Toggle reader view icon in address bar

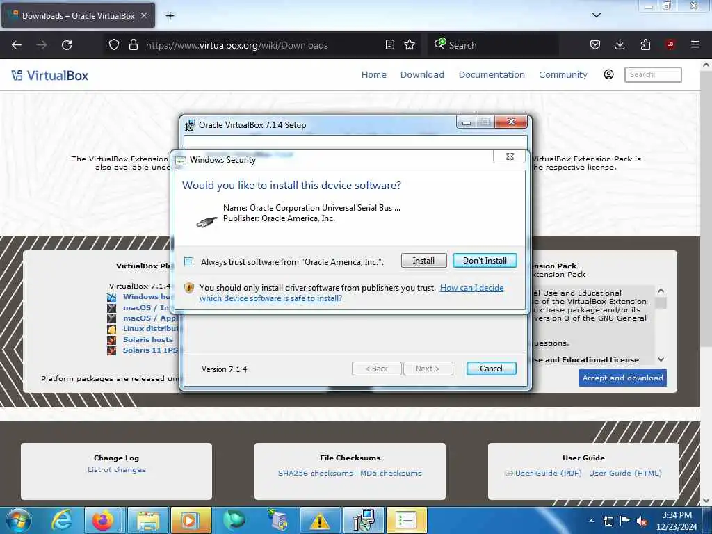[x=389, y=44]
